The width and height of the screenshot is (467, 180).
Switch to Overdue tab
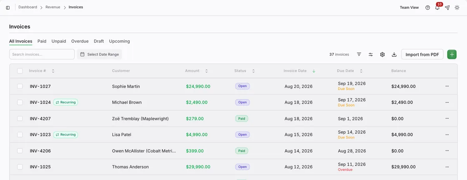coord(80,41)
